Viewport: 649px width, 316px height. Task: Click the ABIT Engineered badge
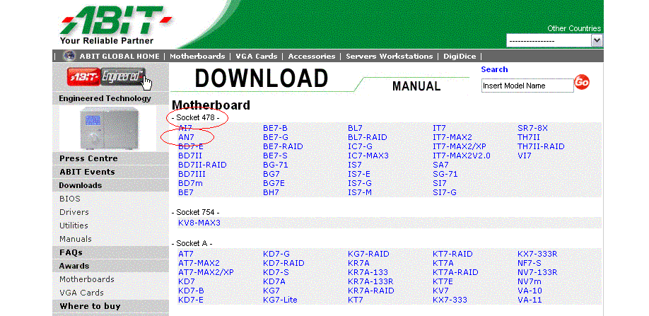[x=106, y=77]
